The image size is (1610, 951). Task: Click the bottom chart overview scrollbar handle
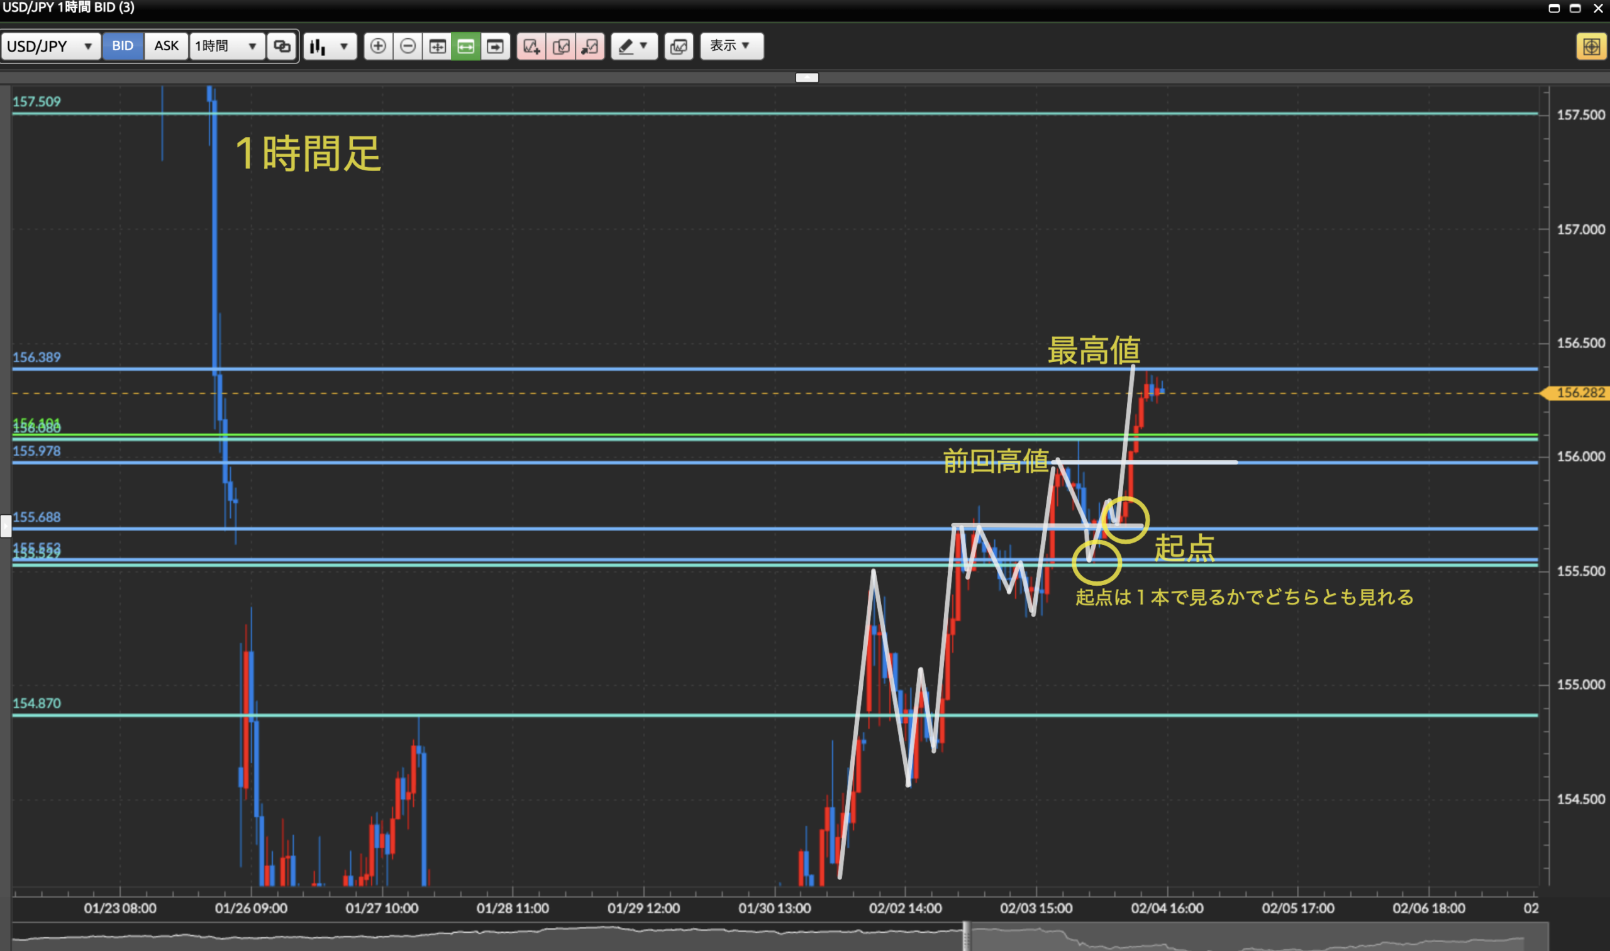(965, 937)
